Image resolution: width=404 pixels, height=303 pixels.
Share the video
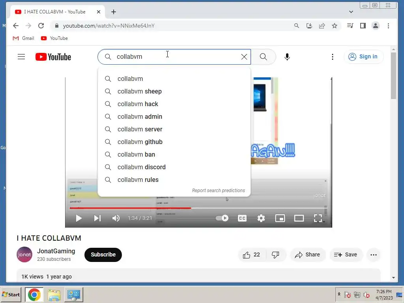308,255
